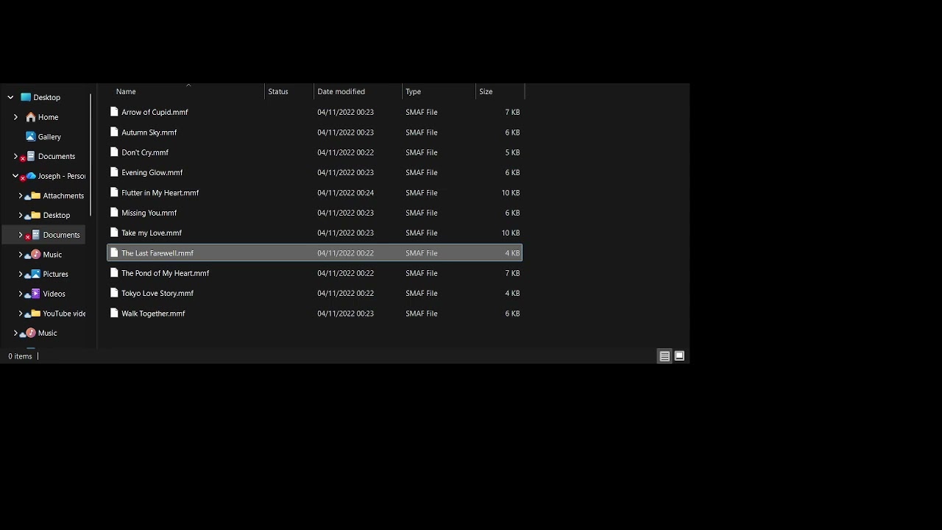Collapse the Joseph - Personal tree node
Screen dimensions: 942x530
[15, 176]
